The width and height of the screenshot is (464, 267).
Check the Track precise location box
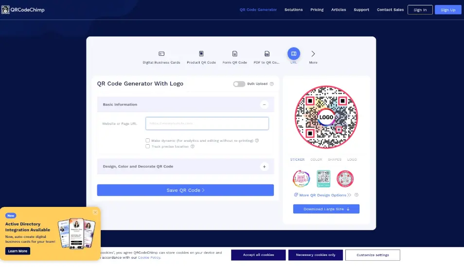[147, 147]
